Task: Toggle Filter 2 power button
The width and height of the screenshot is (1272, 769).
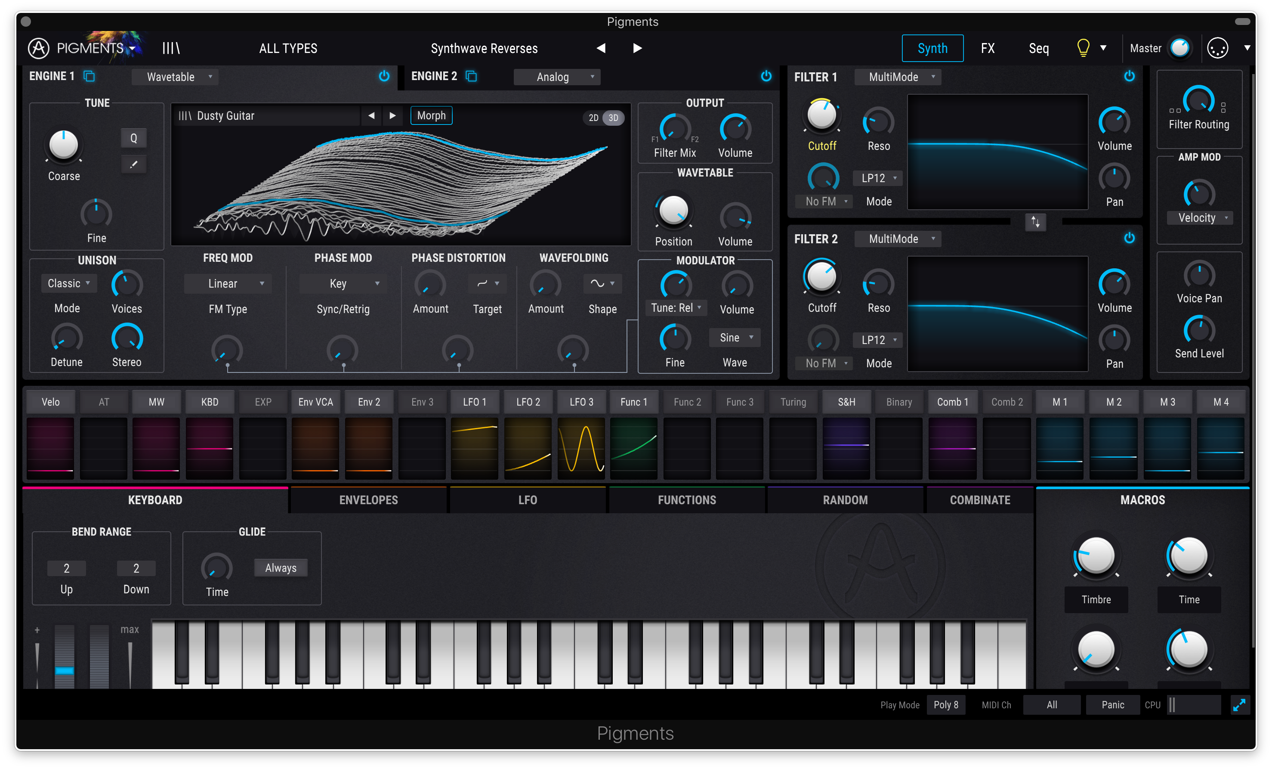Action: tap(1130, 238)
